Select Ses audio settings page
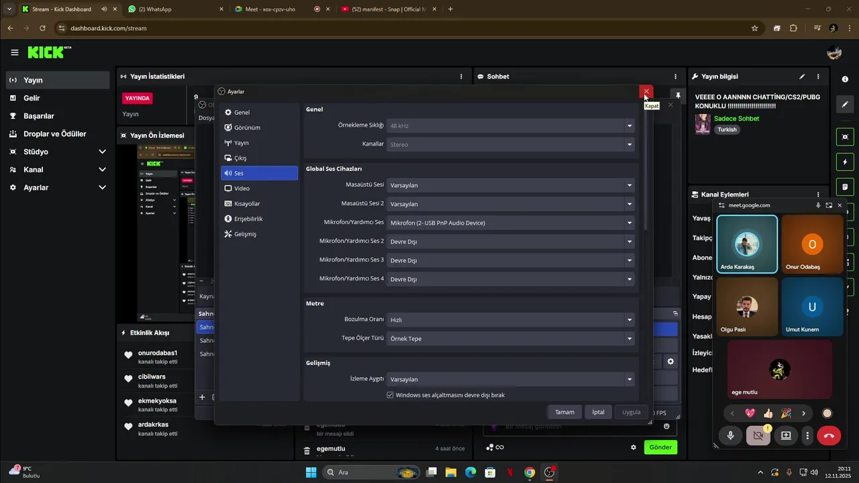The image size is (859, 483). (259, 173)
